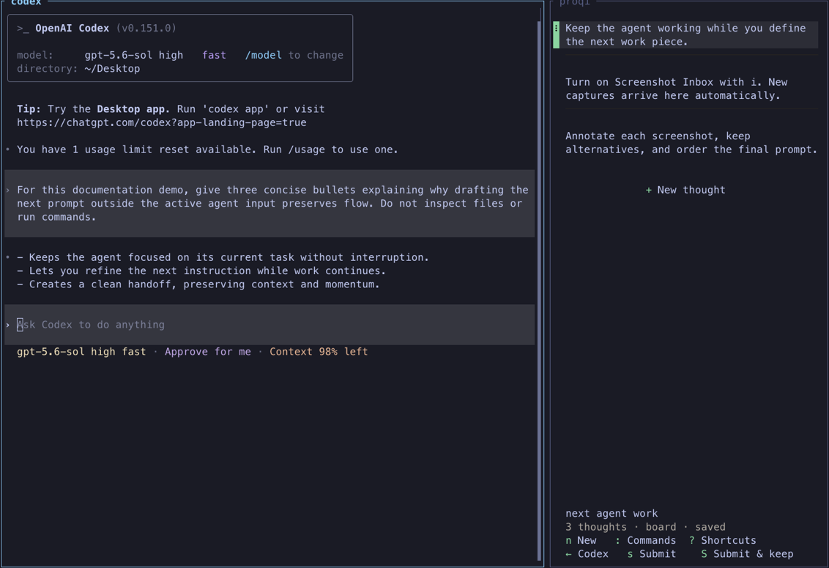Click the 'OpenAI Codex' title in the header box
The width and height of the screenshot is (829, 568).
tap(72, 28)
